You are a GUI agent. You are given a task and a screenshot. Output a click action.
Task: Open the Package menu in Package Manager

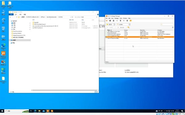(x=117, y=18)
